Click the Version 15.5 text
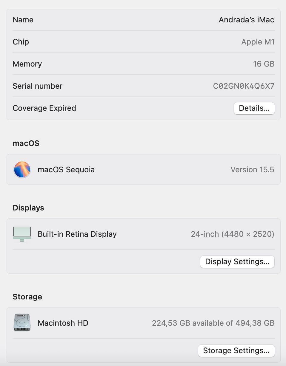Image resolution: width=286 pixels, height=366 pixels. click(x=252, y=170)
